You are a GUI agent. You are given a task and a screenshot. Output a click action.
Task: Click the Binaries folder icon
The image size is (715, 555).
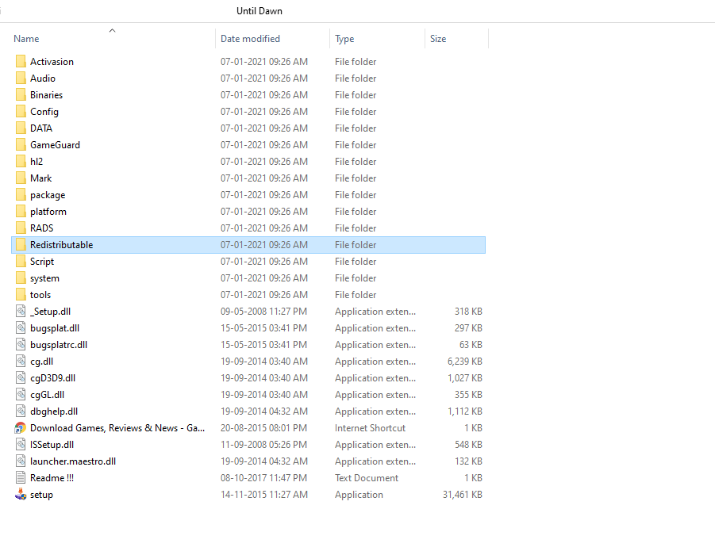(21, 95)
